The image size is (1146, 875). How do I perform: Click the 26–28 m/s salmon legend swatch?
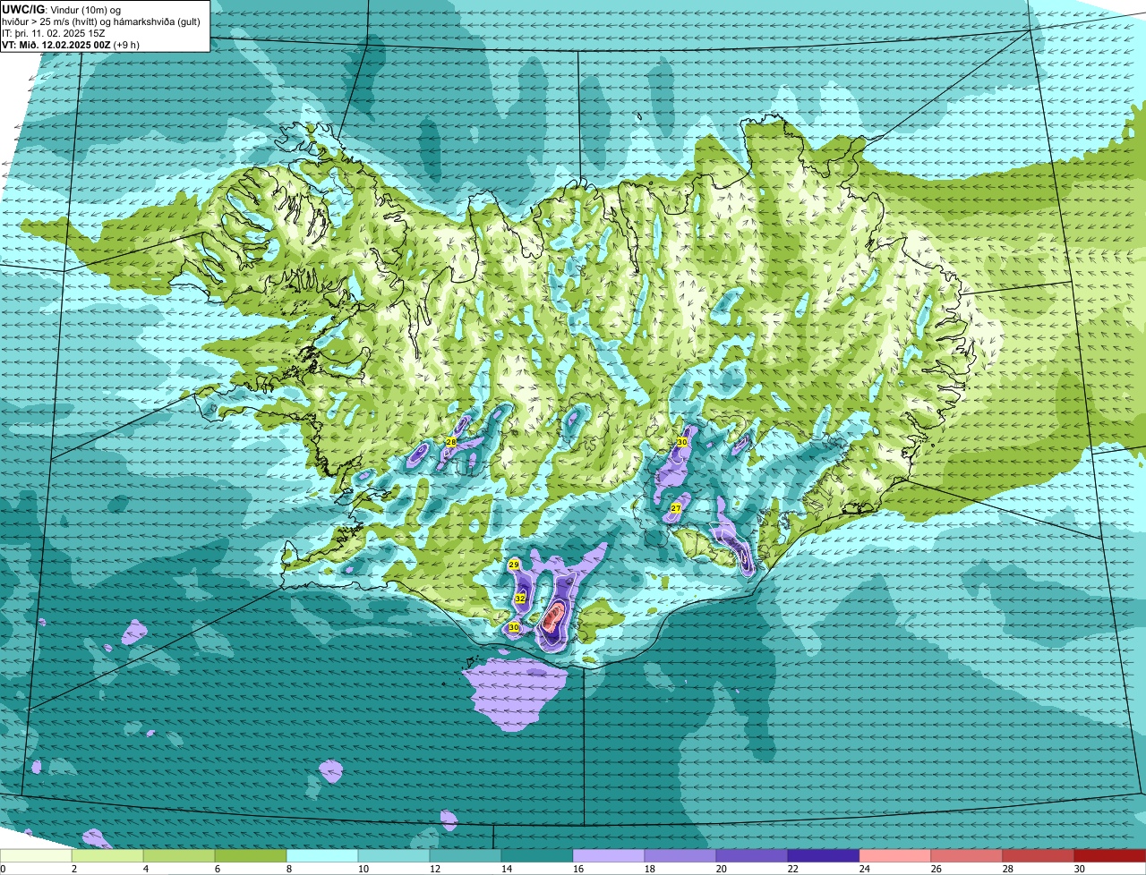967,856
